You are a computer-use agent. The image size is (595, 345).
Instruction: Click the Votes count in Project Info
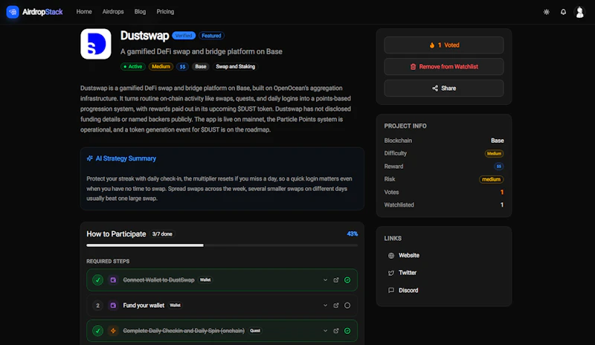pyautogui.click(x=501, y=193)
